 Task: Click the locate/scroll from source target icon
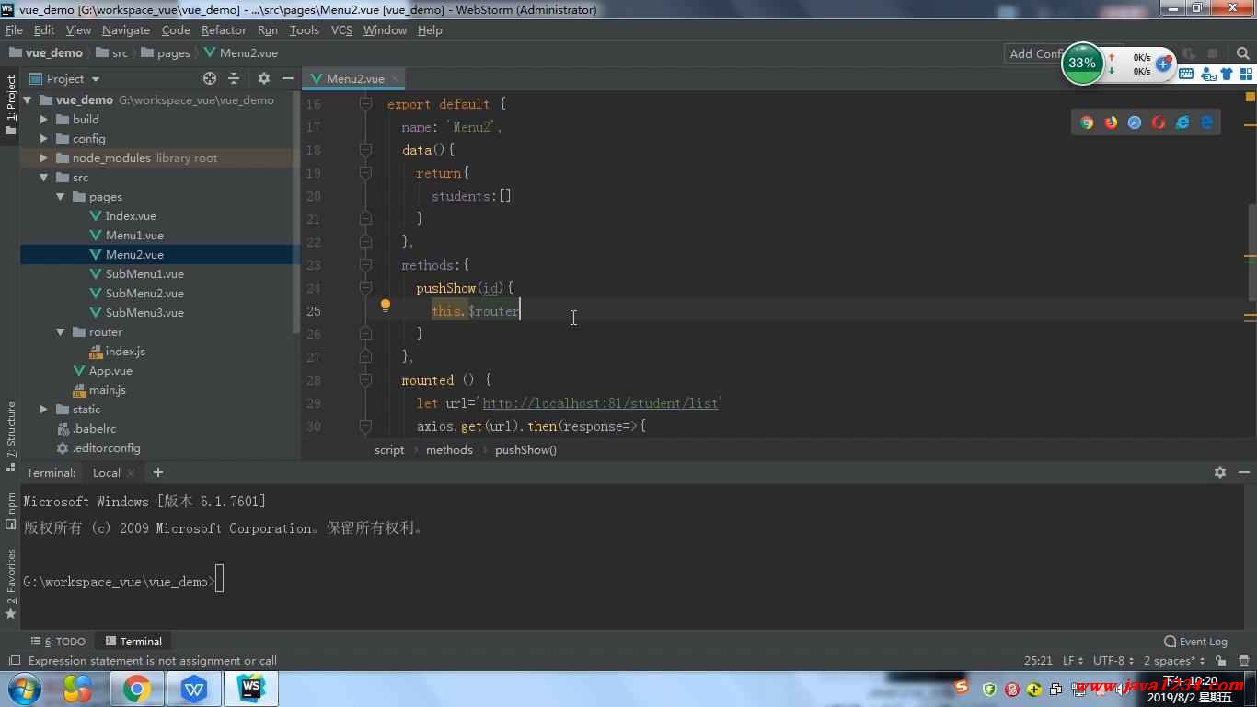[x=210, y=78]
